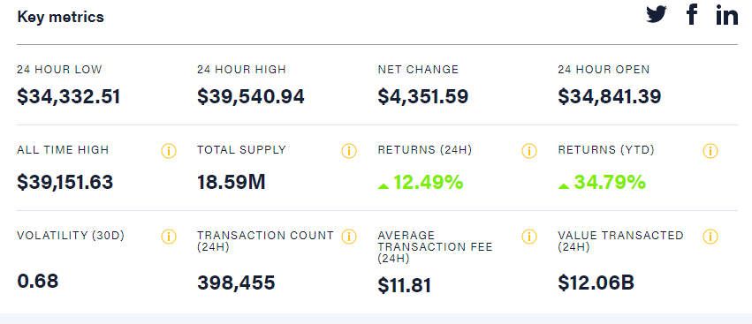Open Returns (24H) info icon
752x324 pixels.
529,151
